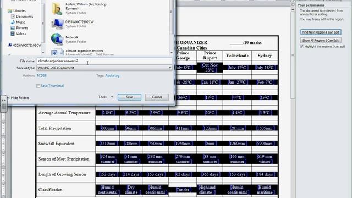Click the Fedele, William user folder icon
Image resolution: width=352 pixels, height=198 pixels.
click(57, 9)
